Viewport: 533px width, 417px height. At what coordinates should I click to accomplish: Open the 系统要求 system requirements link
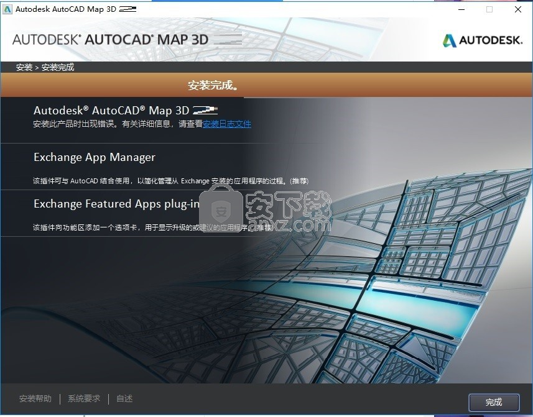click(x=84, y=398)
